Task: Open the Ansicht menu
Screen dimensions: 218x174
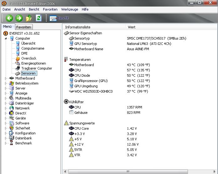Action: point(20,9)
